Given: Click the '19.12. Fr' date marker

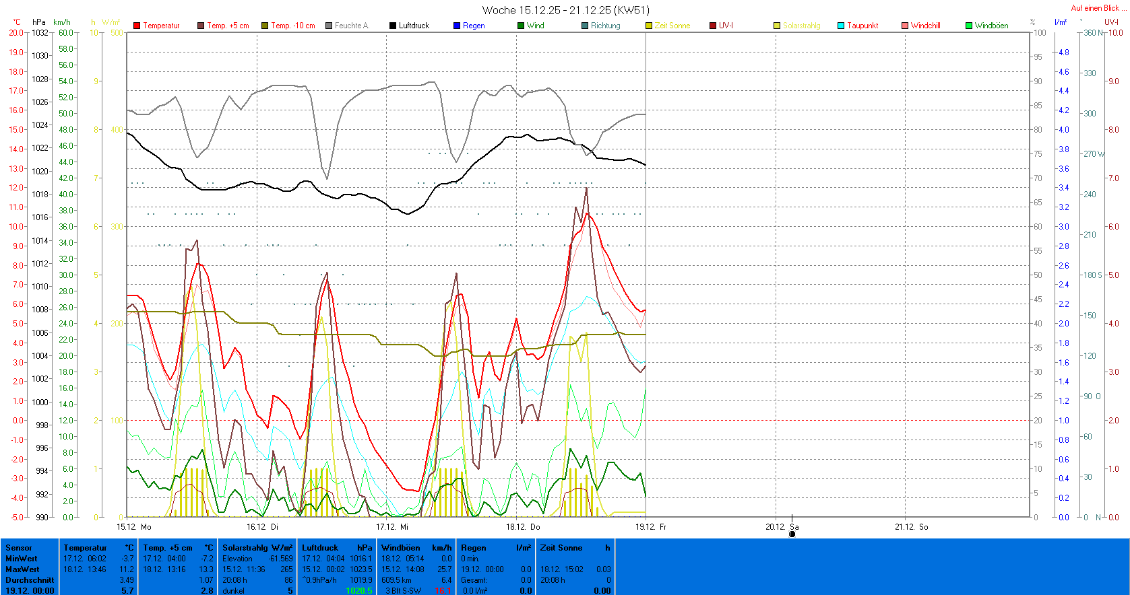Looking at the screenshot, I should (x=651, y=527).
